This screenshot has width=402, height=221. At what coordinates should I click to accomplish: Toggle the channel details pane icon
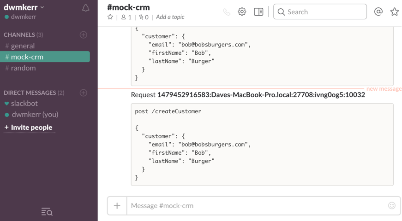point(258,12)
